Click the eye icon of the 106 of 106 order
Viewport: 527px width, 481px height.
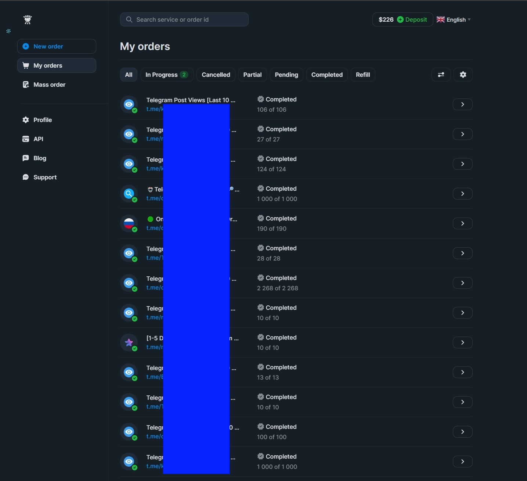[x=129, y=104]
